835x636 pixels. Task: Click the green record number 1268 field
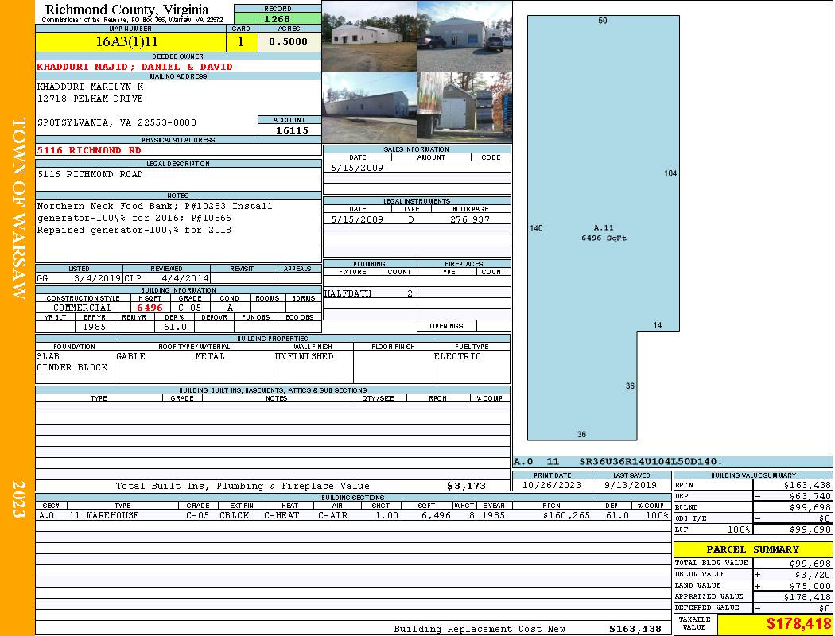coord(277,19)
